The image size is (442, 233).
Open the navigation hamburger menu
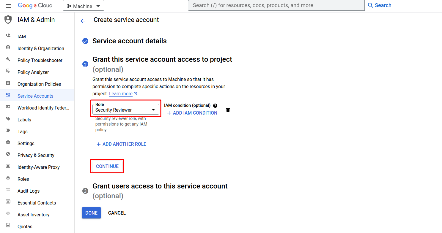click(x=8, y=5)
